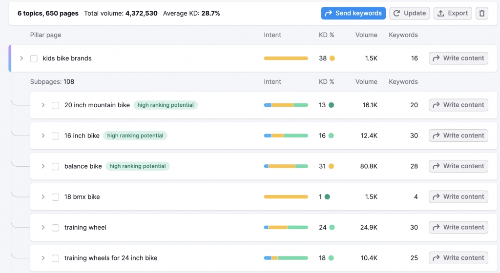Click the Send keywords button
The width and height of the screenshot is (500, 273).
354,13
